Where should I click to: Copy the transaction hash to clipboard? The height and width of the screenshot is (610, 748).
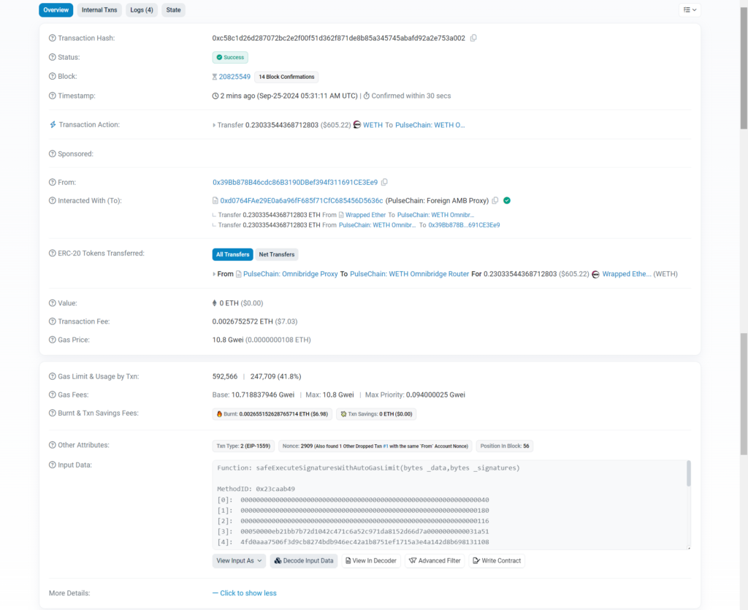point(473,38)
